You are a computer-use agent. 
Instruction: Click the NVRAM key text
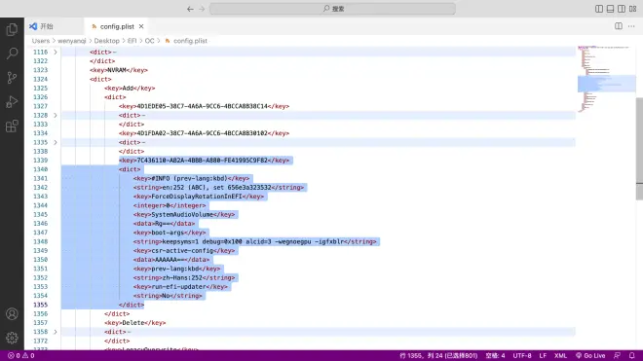tap(119, 70)
